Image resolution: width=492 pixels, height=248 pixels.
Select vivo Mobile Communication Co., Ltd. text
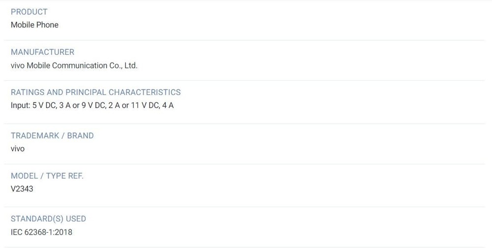coord(74,65)
